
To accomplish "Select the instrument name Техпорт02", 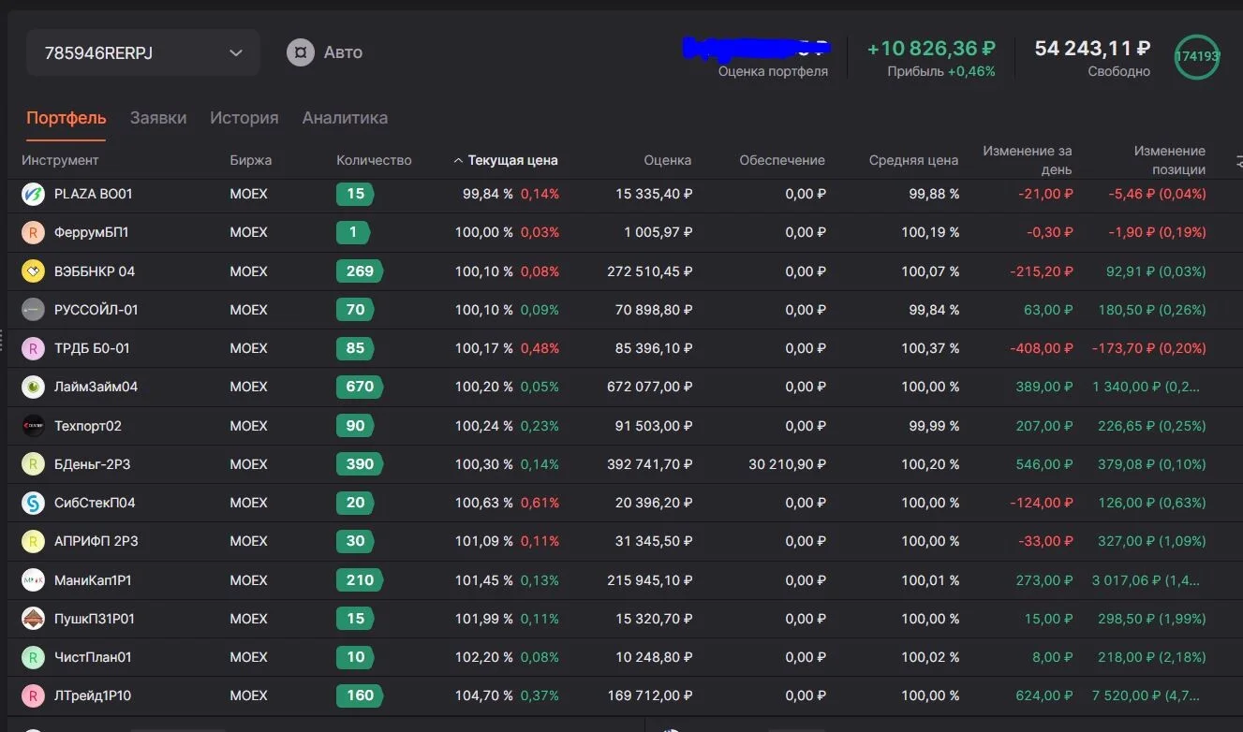I will [88, 426].
